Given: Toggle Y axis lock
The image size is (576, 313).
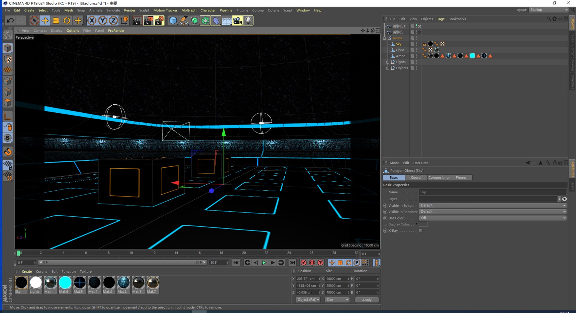Looking at the screenshot, I should click(x=103, y=20).
